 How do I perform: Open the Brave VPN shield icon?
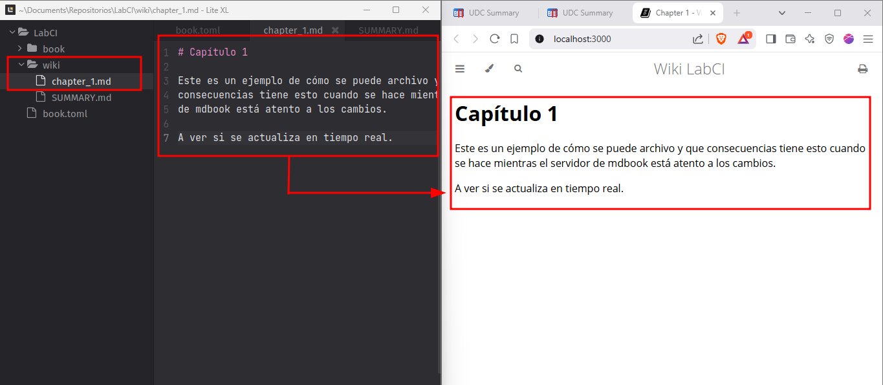click(x=829, y=39)
